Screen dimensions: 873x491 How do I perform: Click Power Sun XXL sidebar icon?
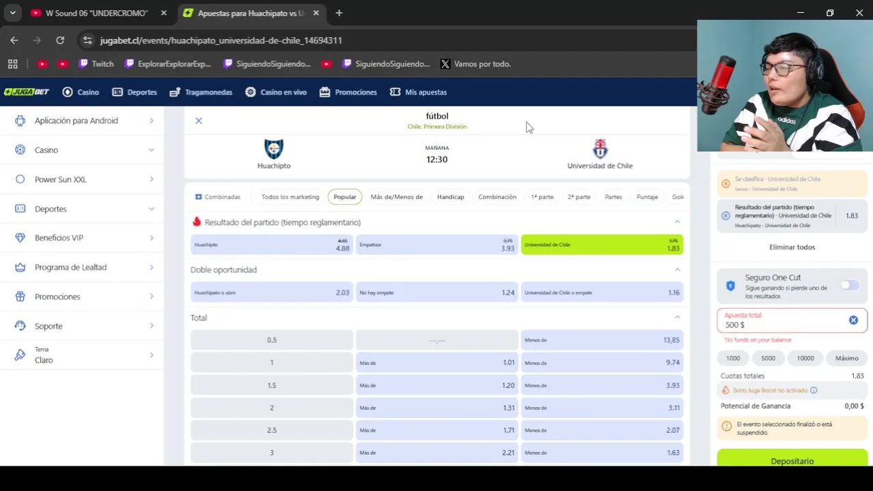(20, 179)
